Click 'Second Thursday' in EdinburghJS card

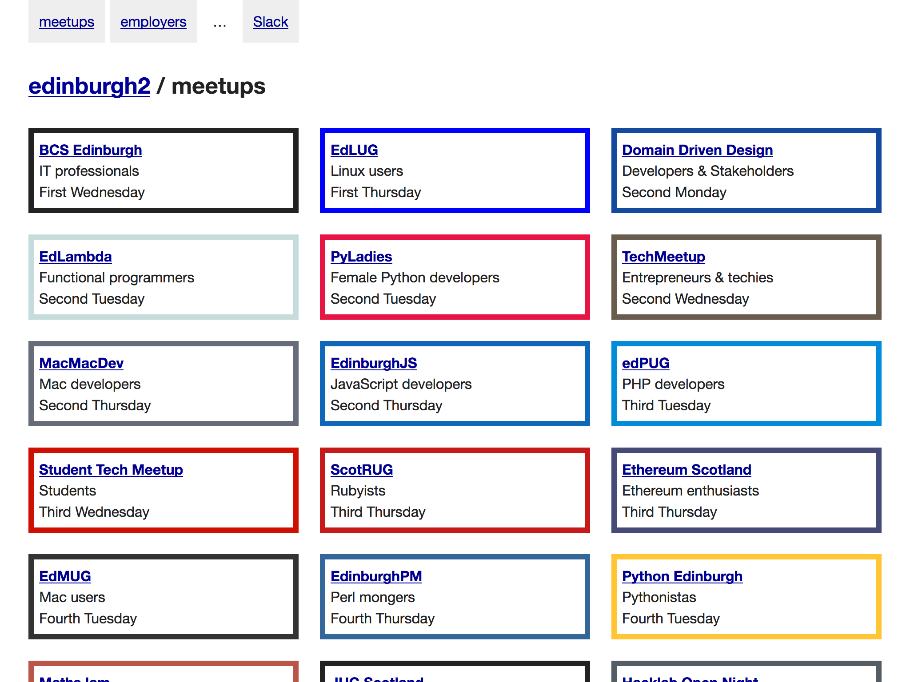click(387, 405)
